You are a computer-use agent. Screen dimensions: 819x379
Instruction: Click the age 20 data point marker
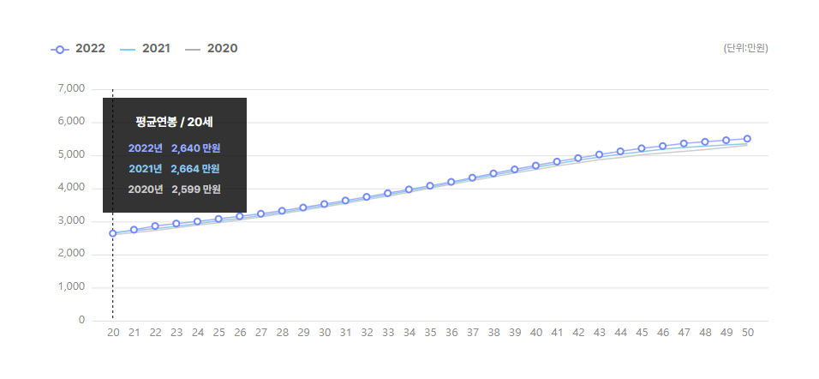[113, 233]
